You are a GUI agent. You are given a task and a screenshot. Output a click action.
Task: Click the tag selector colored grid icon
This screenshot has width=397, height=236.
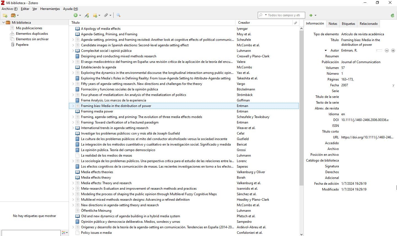point(63,233)
